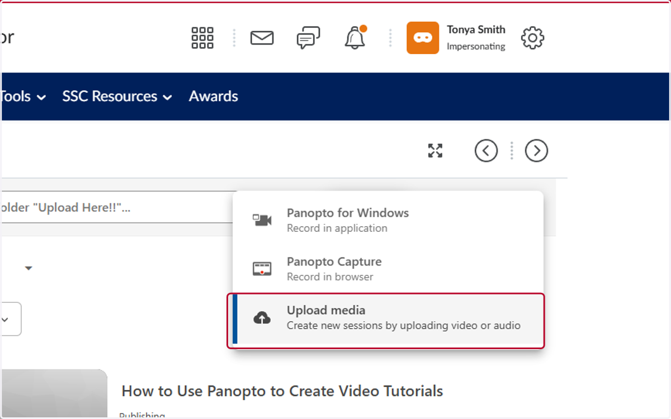Go to next page with right arrow
The height and width of the screenshot is (419, 671).
tap(536, 151)
